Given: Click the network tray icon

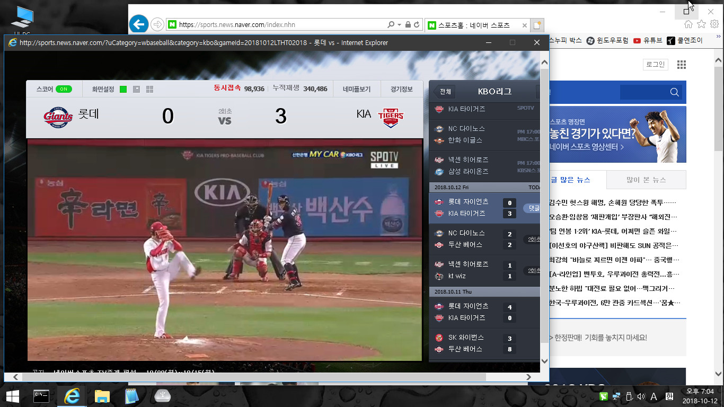Looking at the screenshot, I should [x=616, y=396].
